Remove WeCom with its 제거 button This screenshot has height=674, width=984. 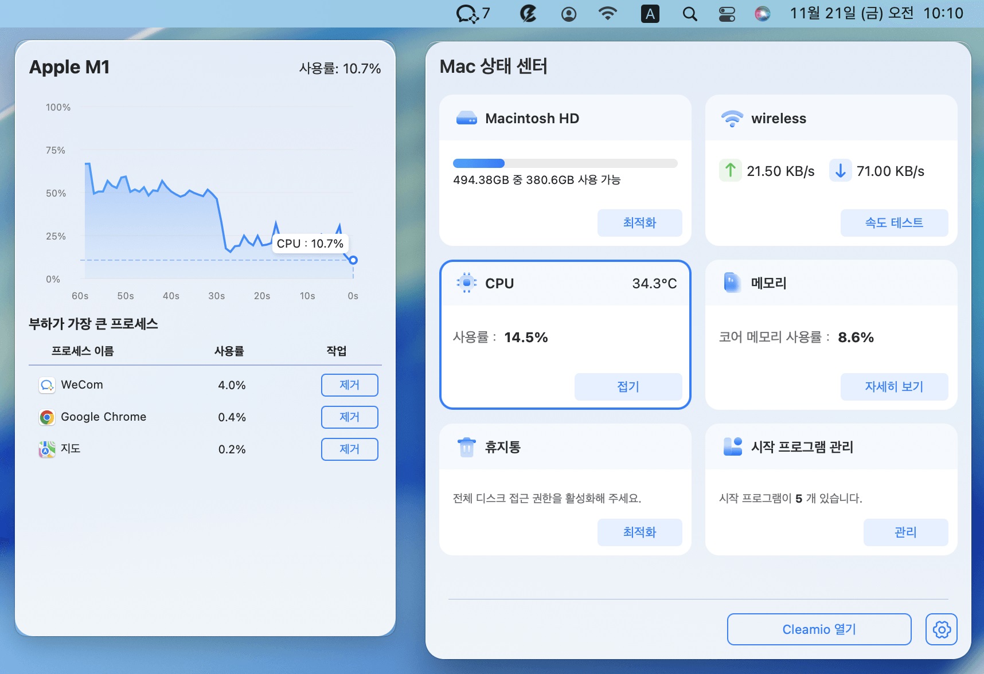click(x=349, y=385)
